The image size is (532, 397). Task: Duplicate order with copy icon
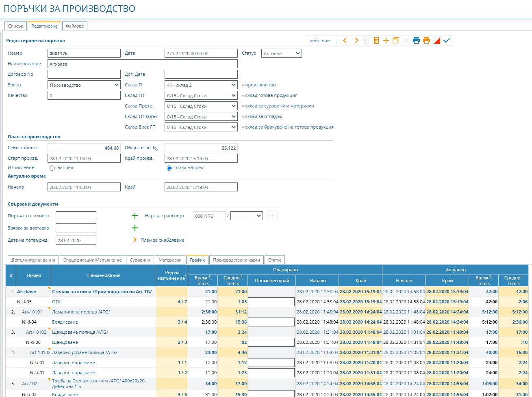click(396, 41)
